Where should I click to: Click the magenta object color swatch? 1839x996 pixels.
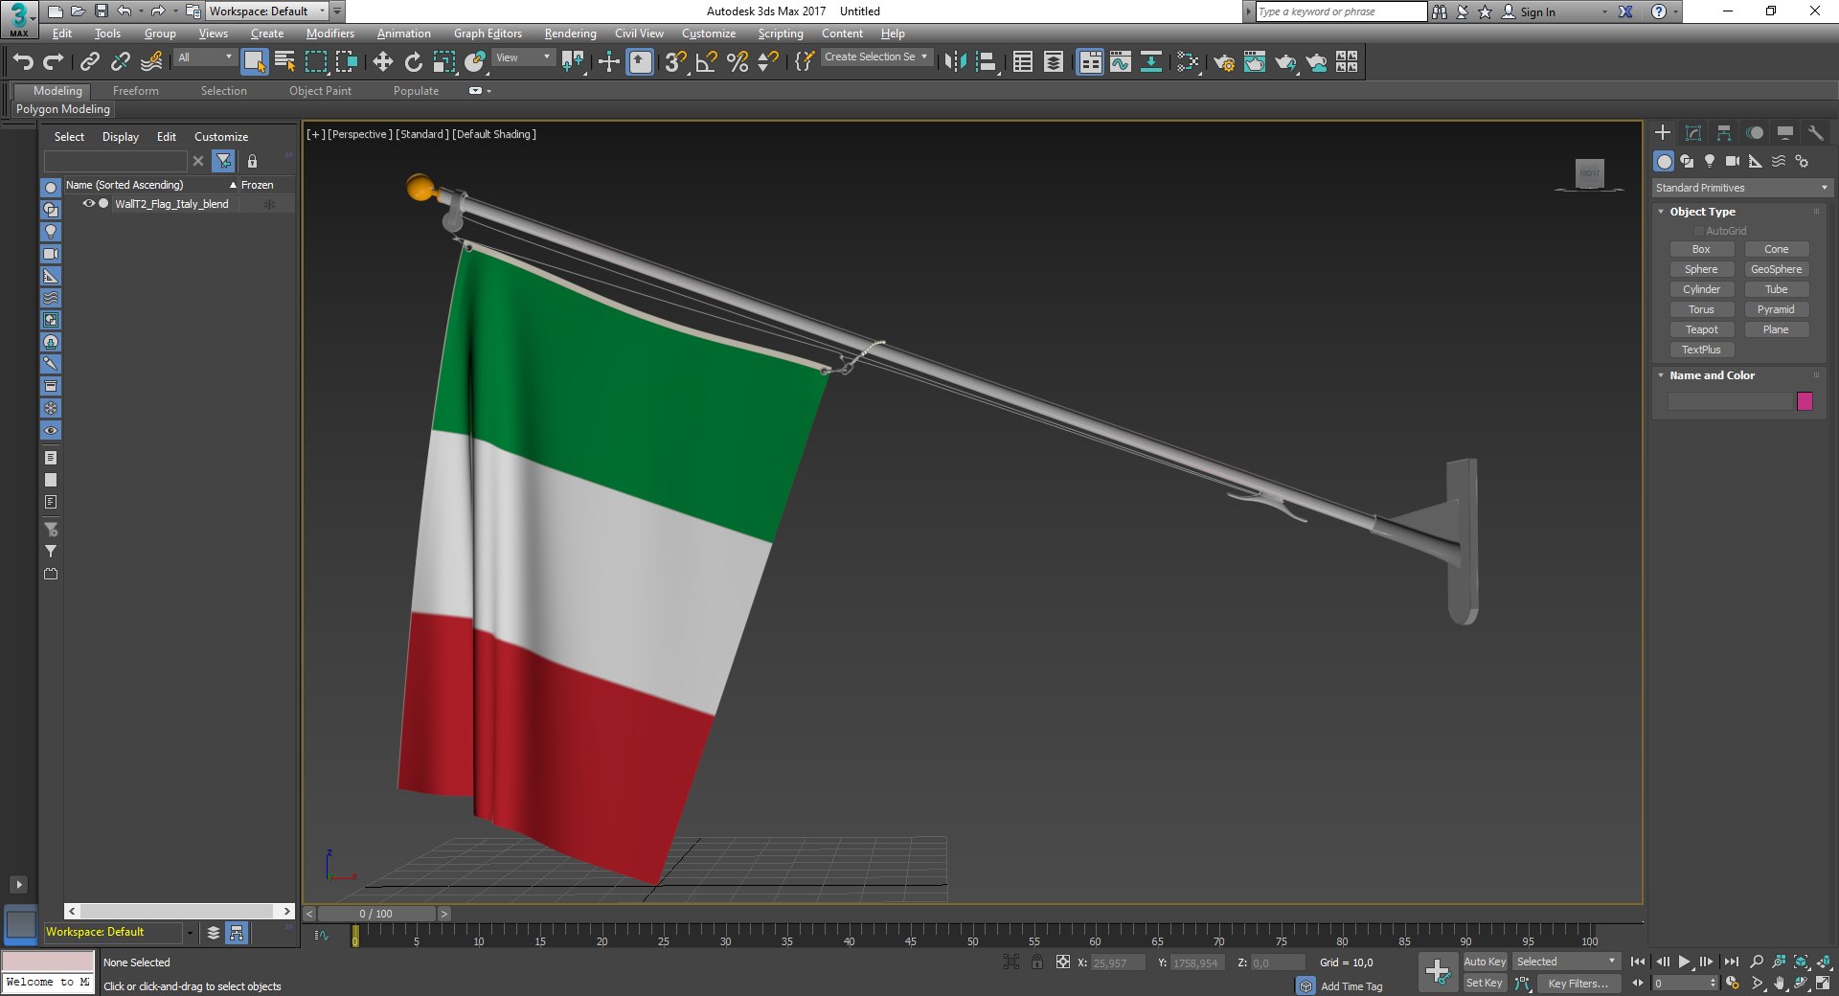[1805, 401]
